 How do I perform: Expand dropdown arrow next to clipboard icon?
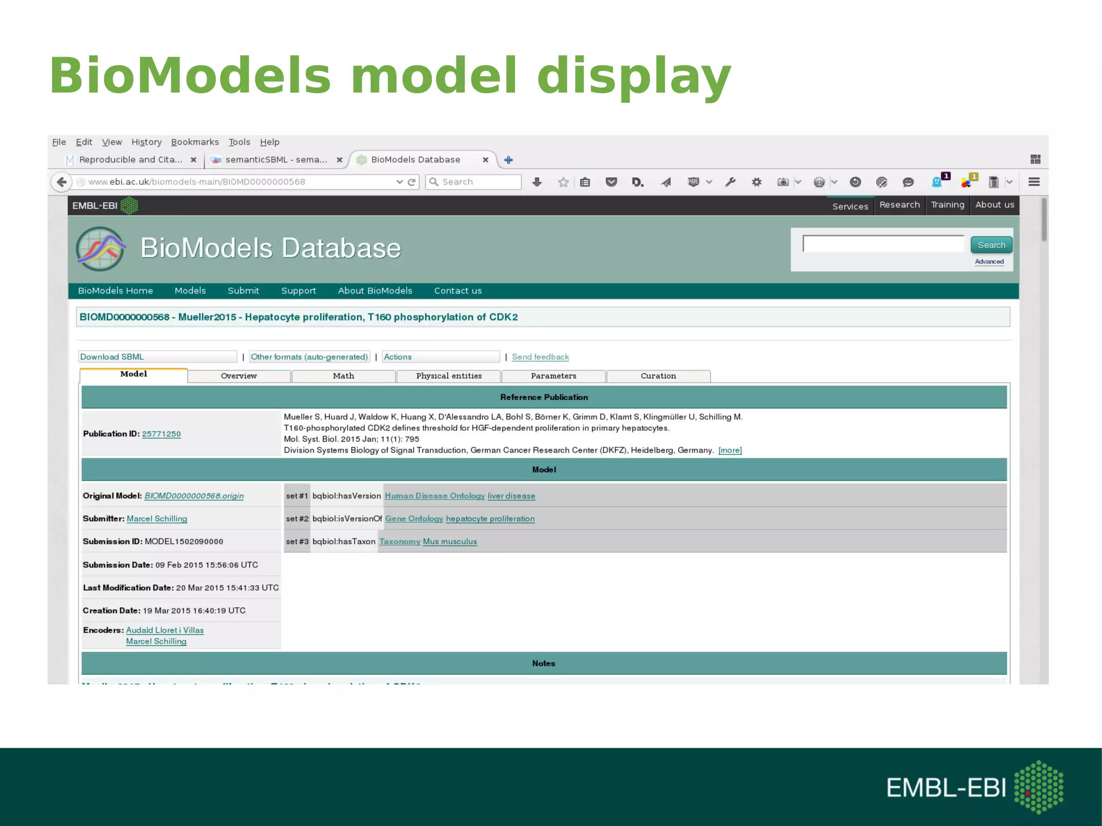point(1009,182)
